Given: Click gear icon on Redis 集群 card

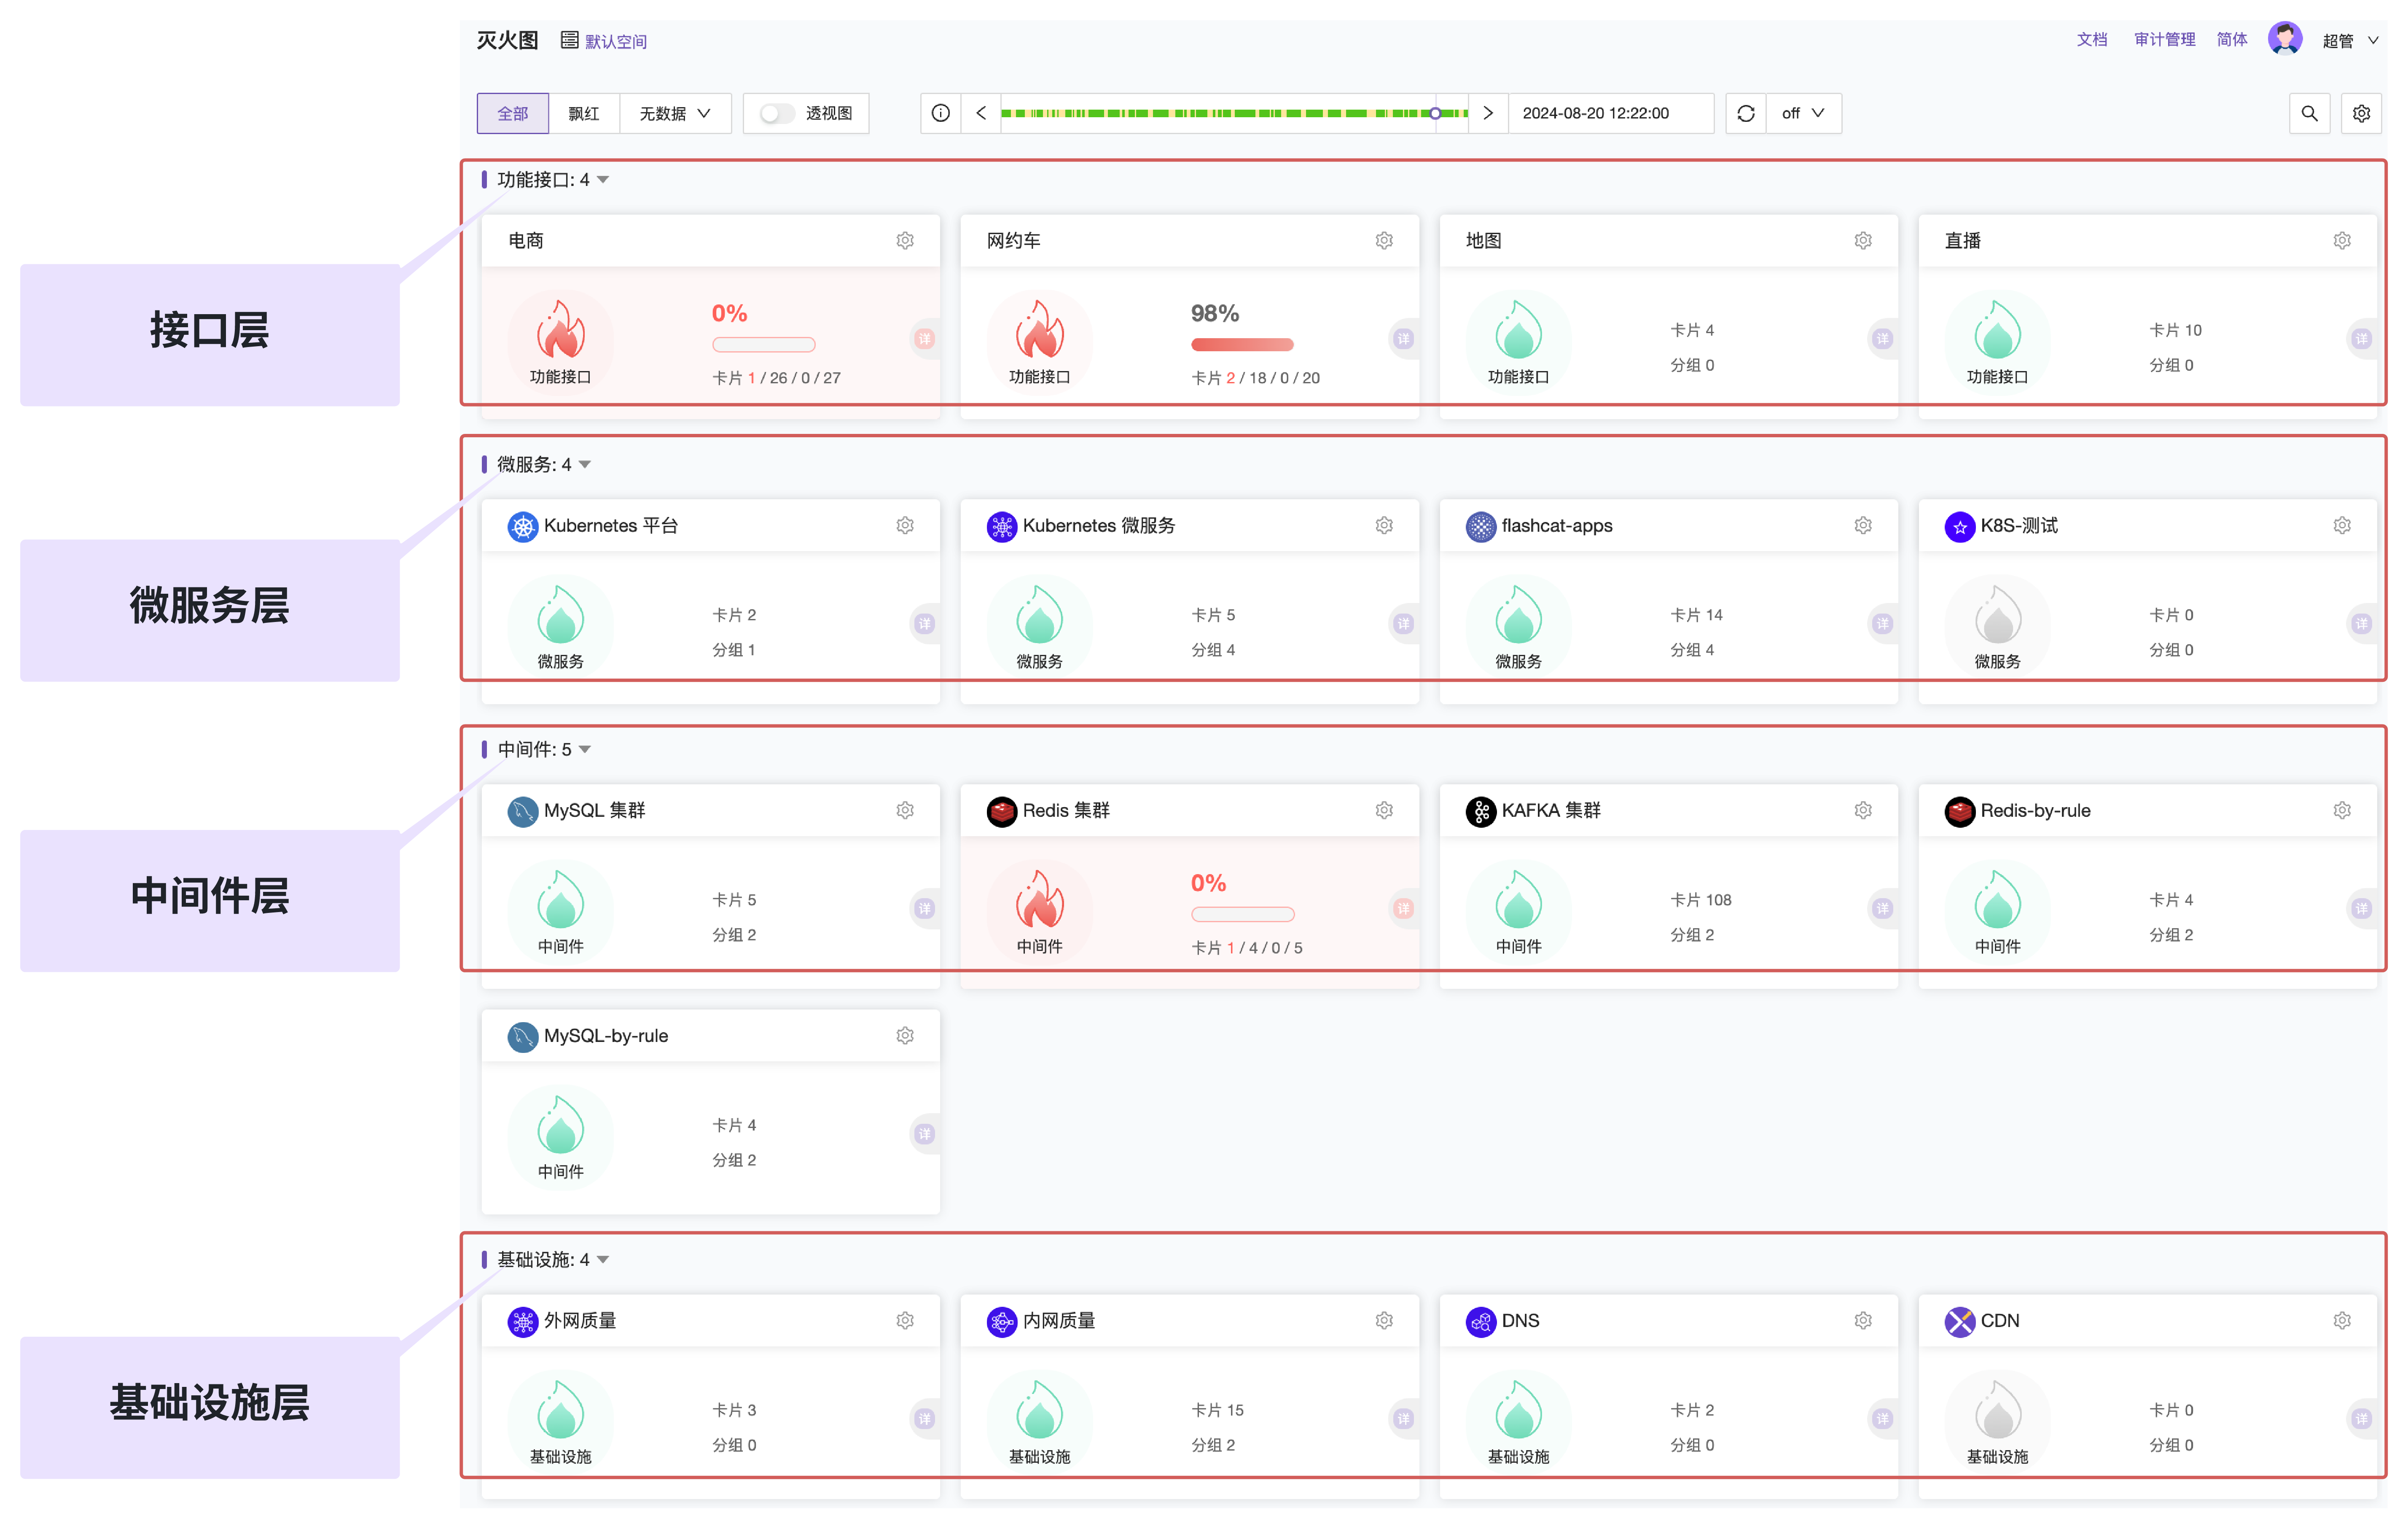Looking at the screenshot, I should 1384,811.
